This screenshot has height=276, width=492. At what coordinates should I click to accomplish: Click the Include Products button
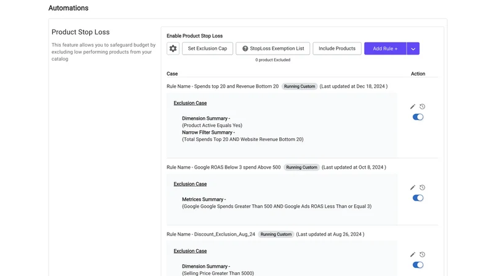(x=337, y=48)
